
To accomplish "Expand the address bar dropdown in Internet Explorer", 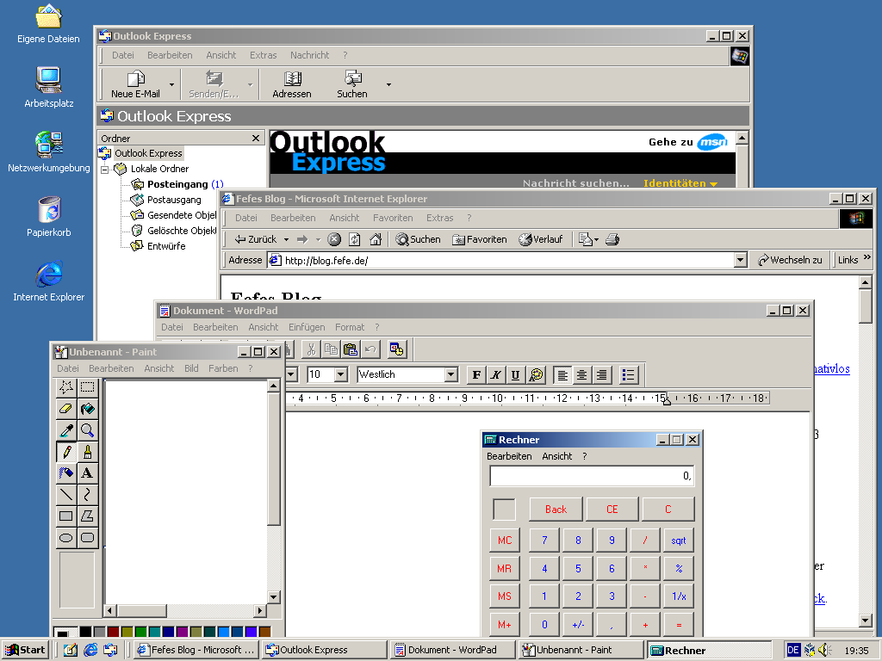I will 741,260.
